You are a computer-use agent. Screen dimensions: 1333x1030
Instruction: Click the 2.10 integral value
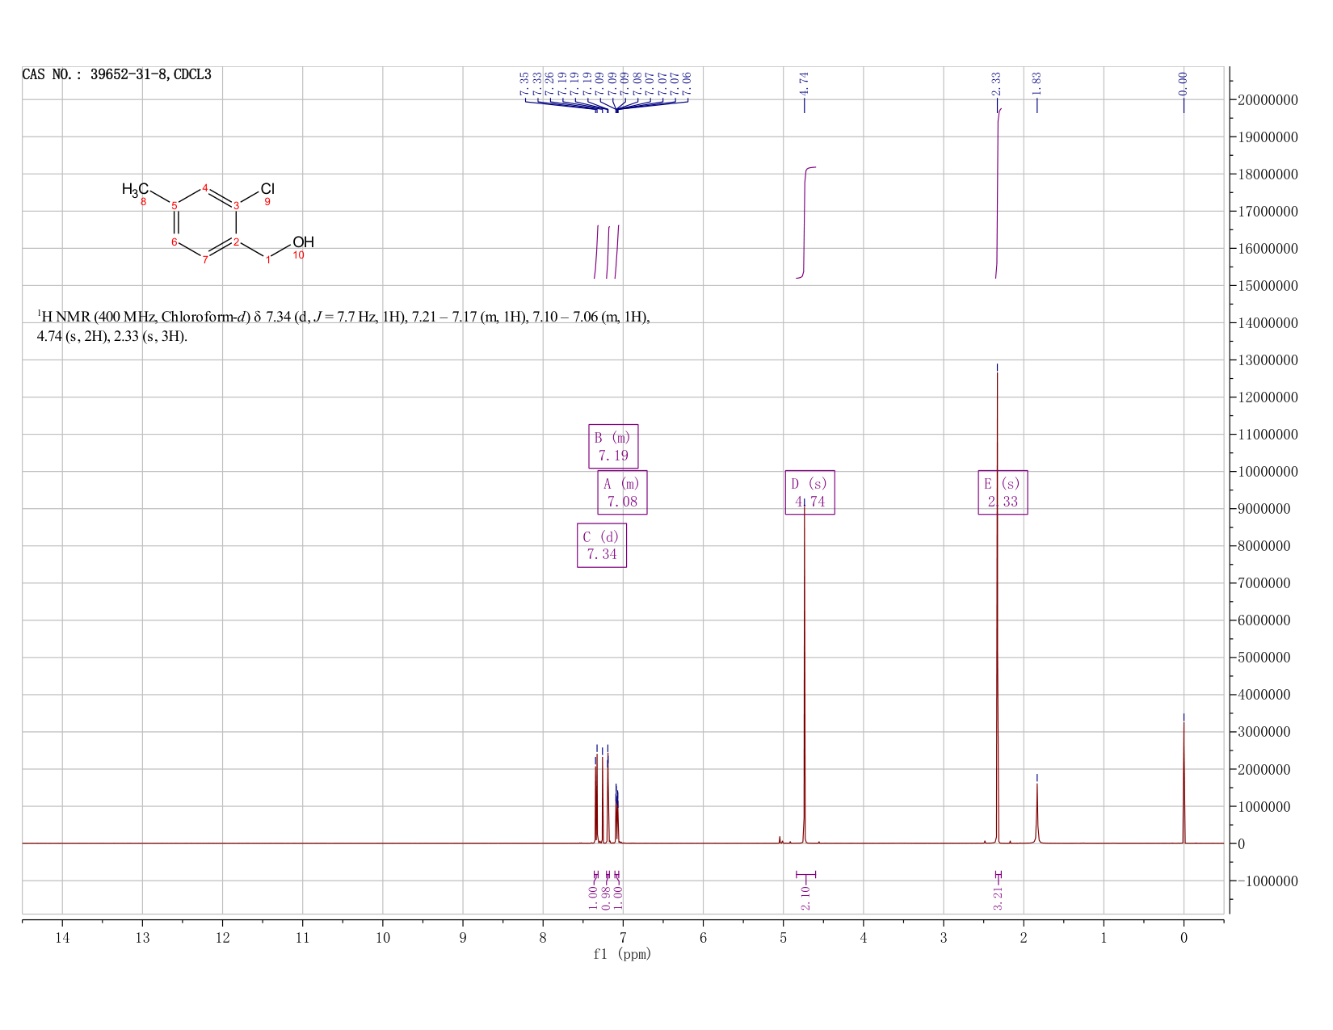(805, 898)
